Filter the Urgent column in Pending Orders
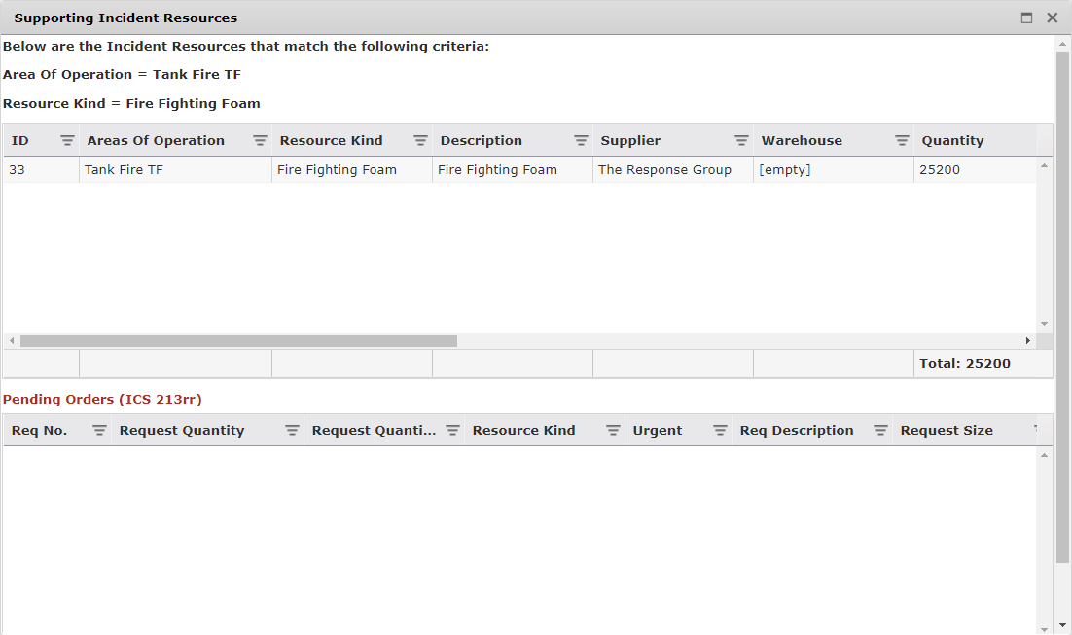The width and height of the screenshot is (1072, 635). 720,430
